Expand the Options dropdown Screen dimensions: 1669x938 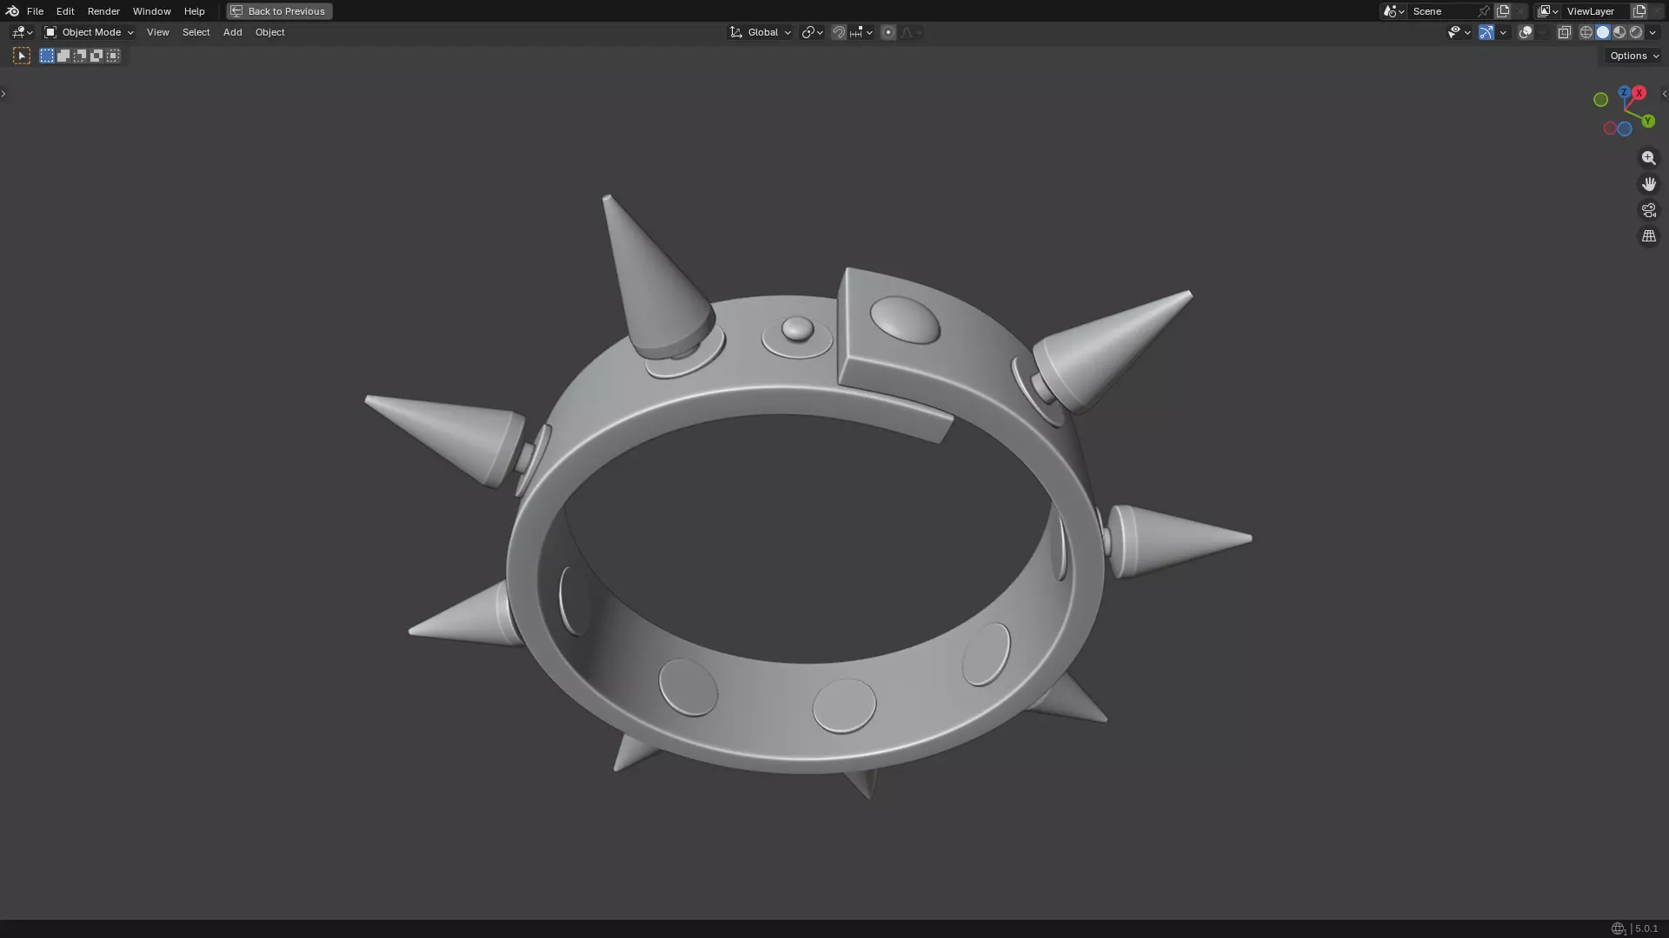pos(1633,56)
